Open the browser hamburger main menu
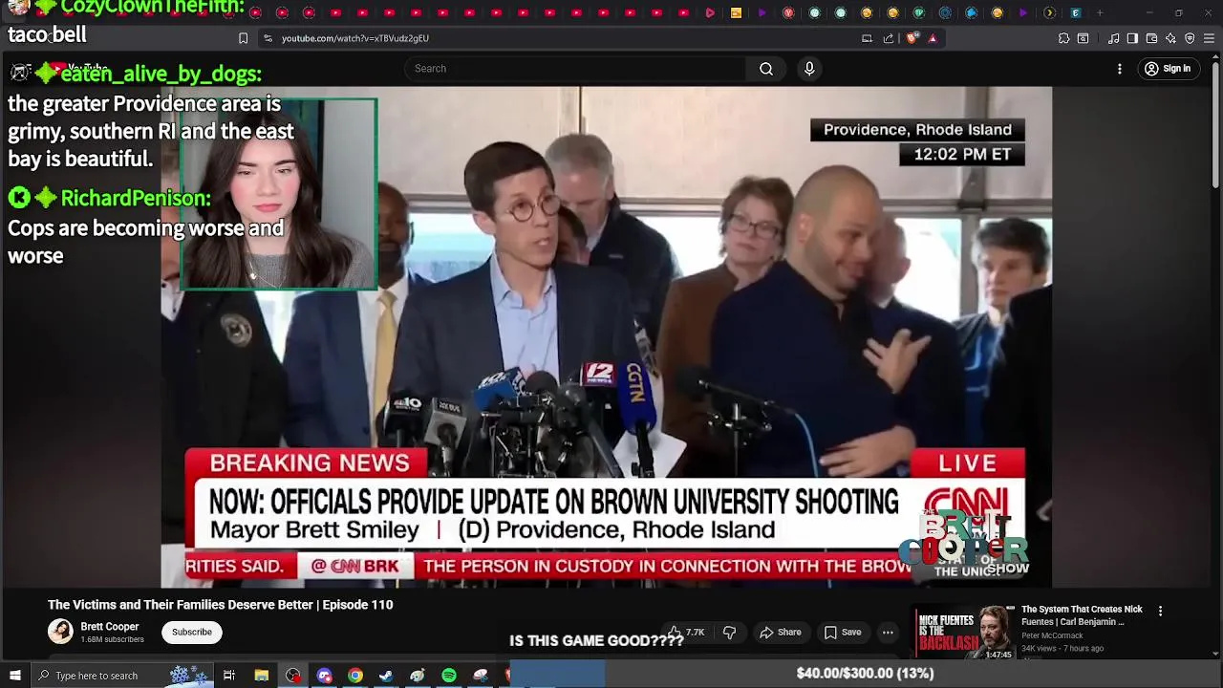Screen dimensions: 1223x688 point(1209,38)
